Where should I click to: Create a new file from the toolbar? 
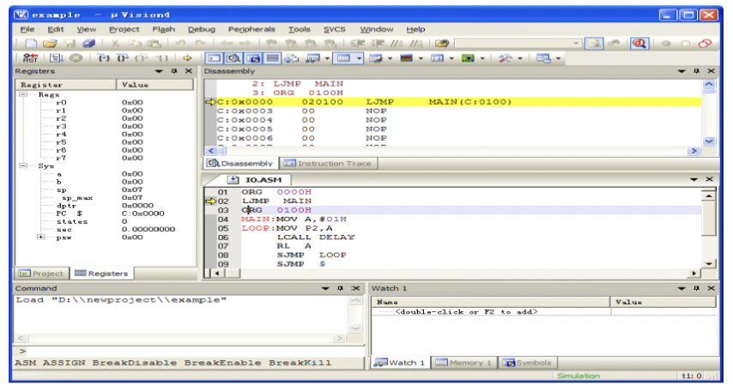pyautogui.click(x=31, y=44)
